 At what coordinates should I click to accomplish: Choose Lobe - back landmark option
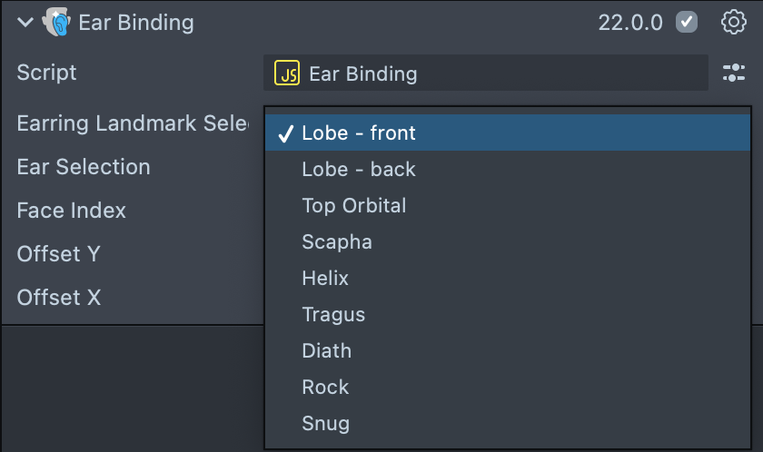[359, 170]
